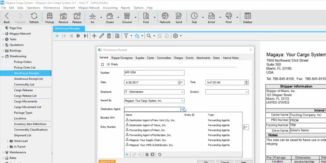Open the Ocean shipment icon

(x=110, y=16)
